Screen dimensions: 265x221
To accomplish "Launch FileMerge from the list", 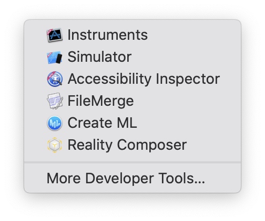I will 132,101.
